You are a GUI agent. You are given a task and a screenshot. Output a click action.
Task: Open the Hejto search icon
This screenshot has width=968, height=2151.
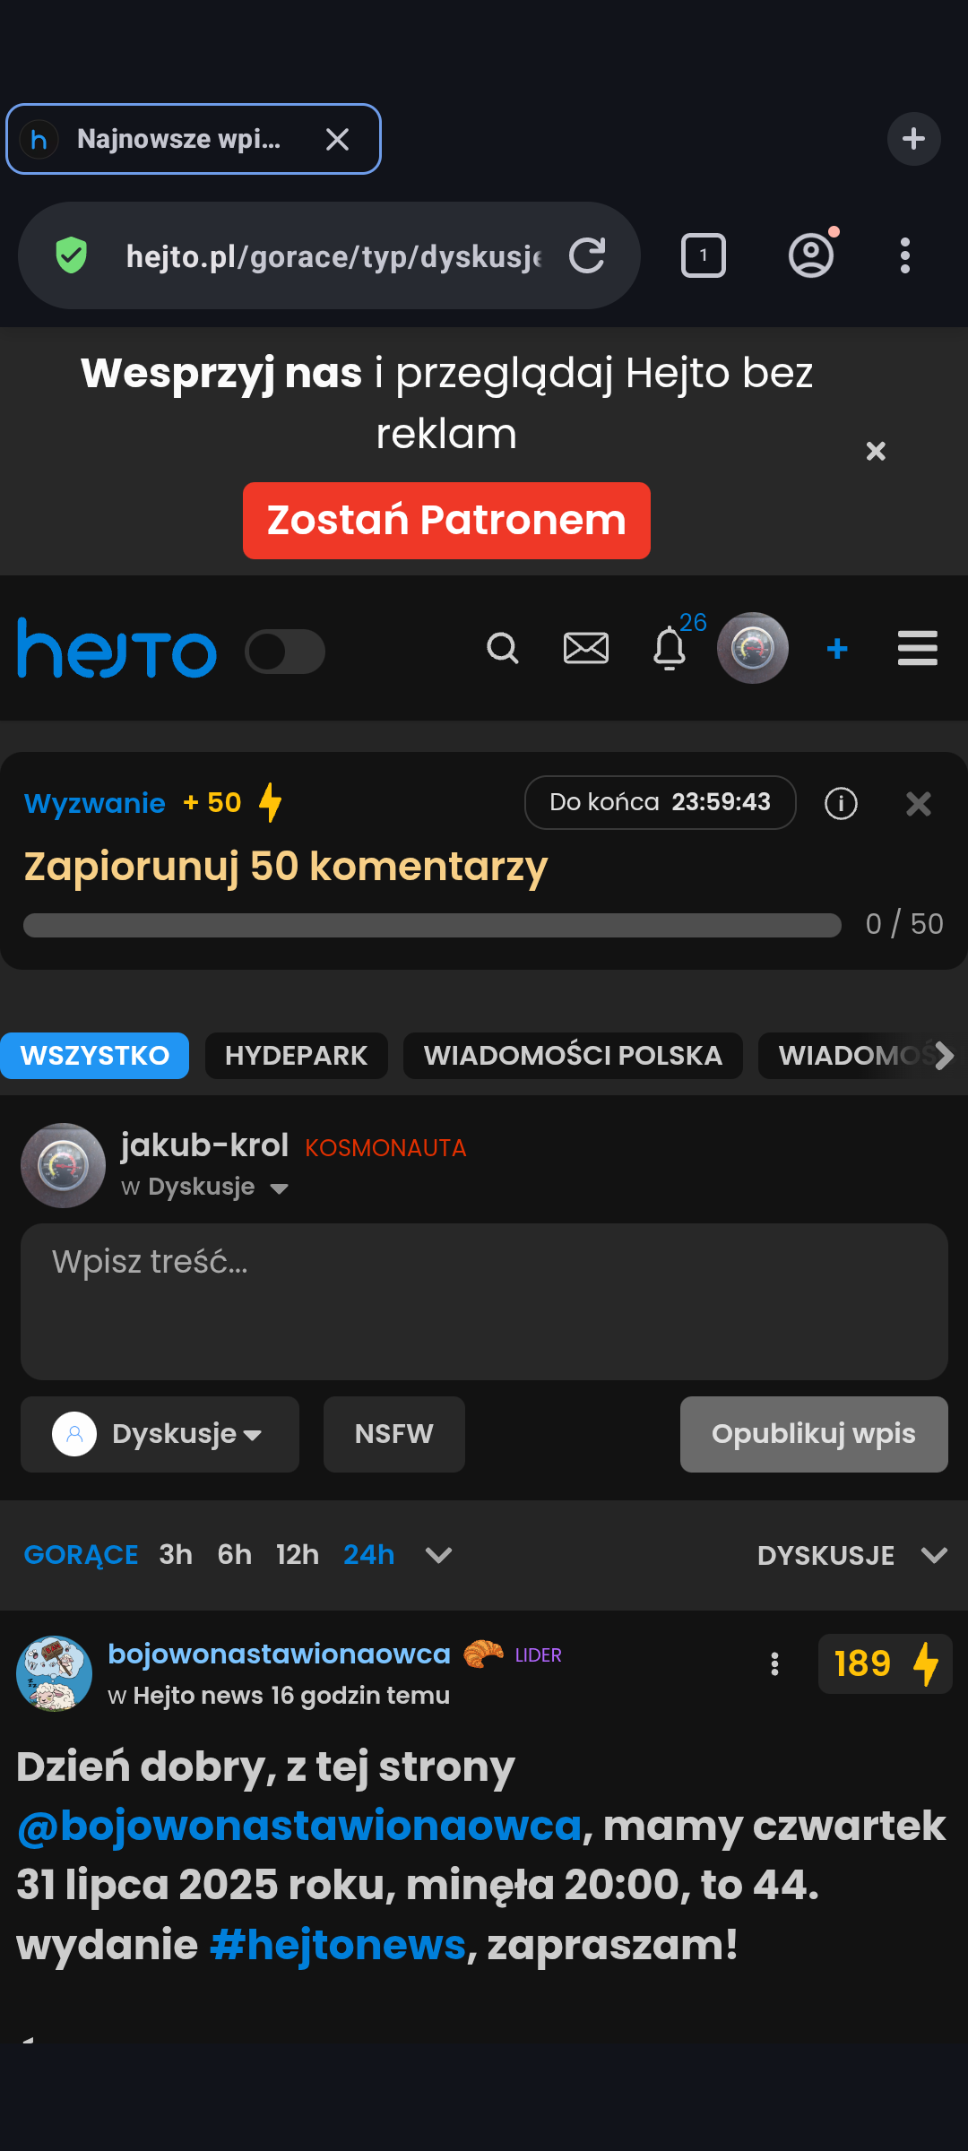pyautogui.click(x=503, y=648)
